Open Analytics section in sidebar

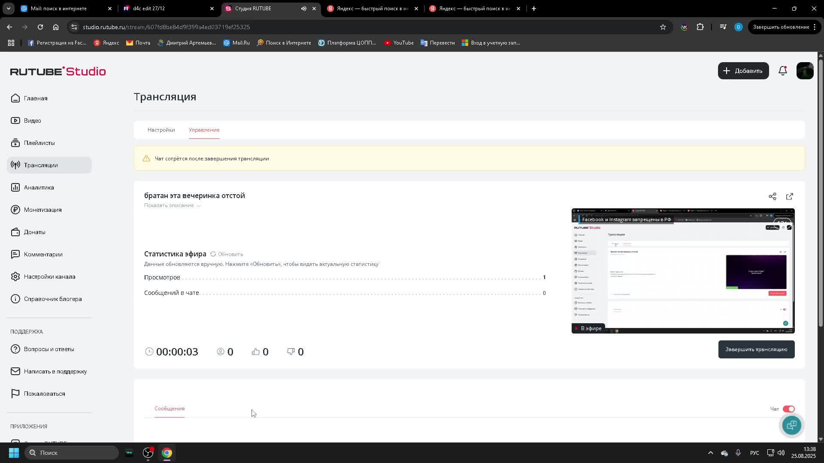39,187
